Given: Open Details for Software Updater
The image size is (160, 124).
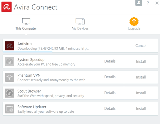Looking at the screenshot, I should click(110, 108).
